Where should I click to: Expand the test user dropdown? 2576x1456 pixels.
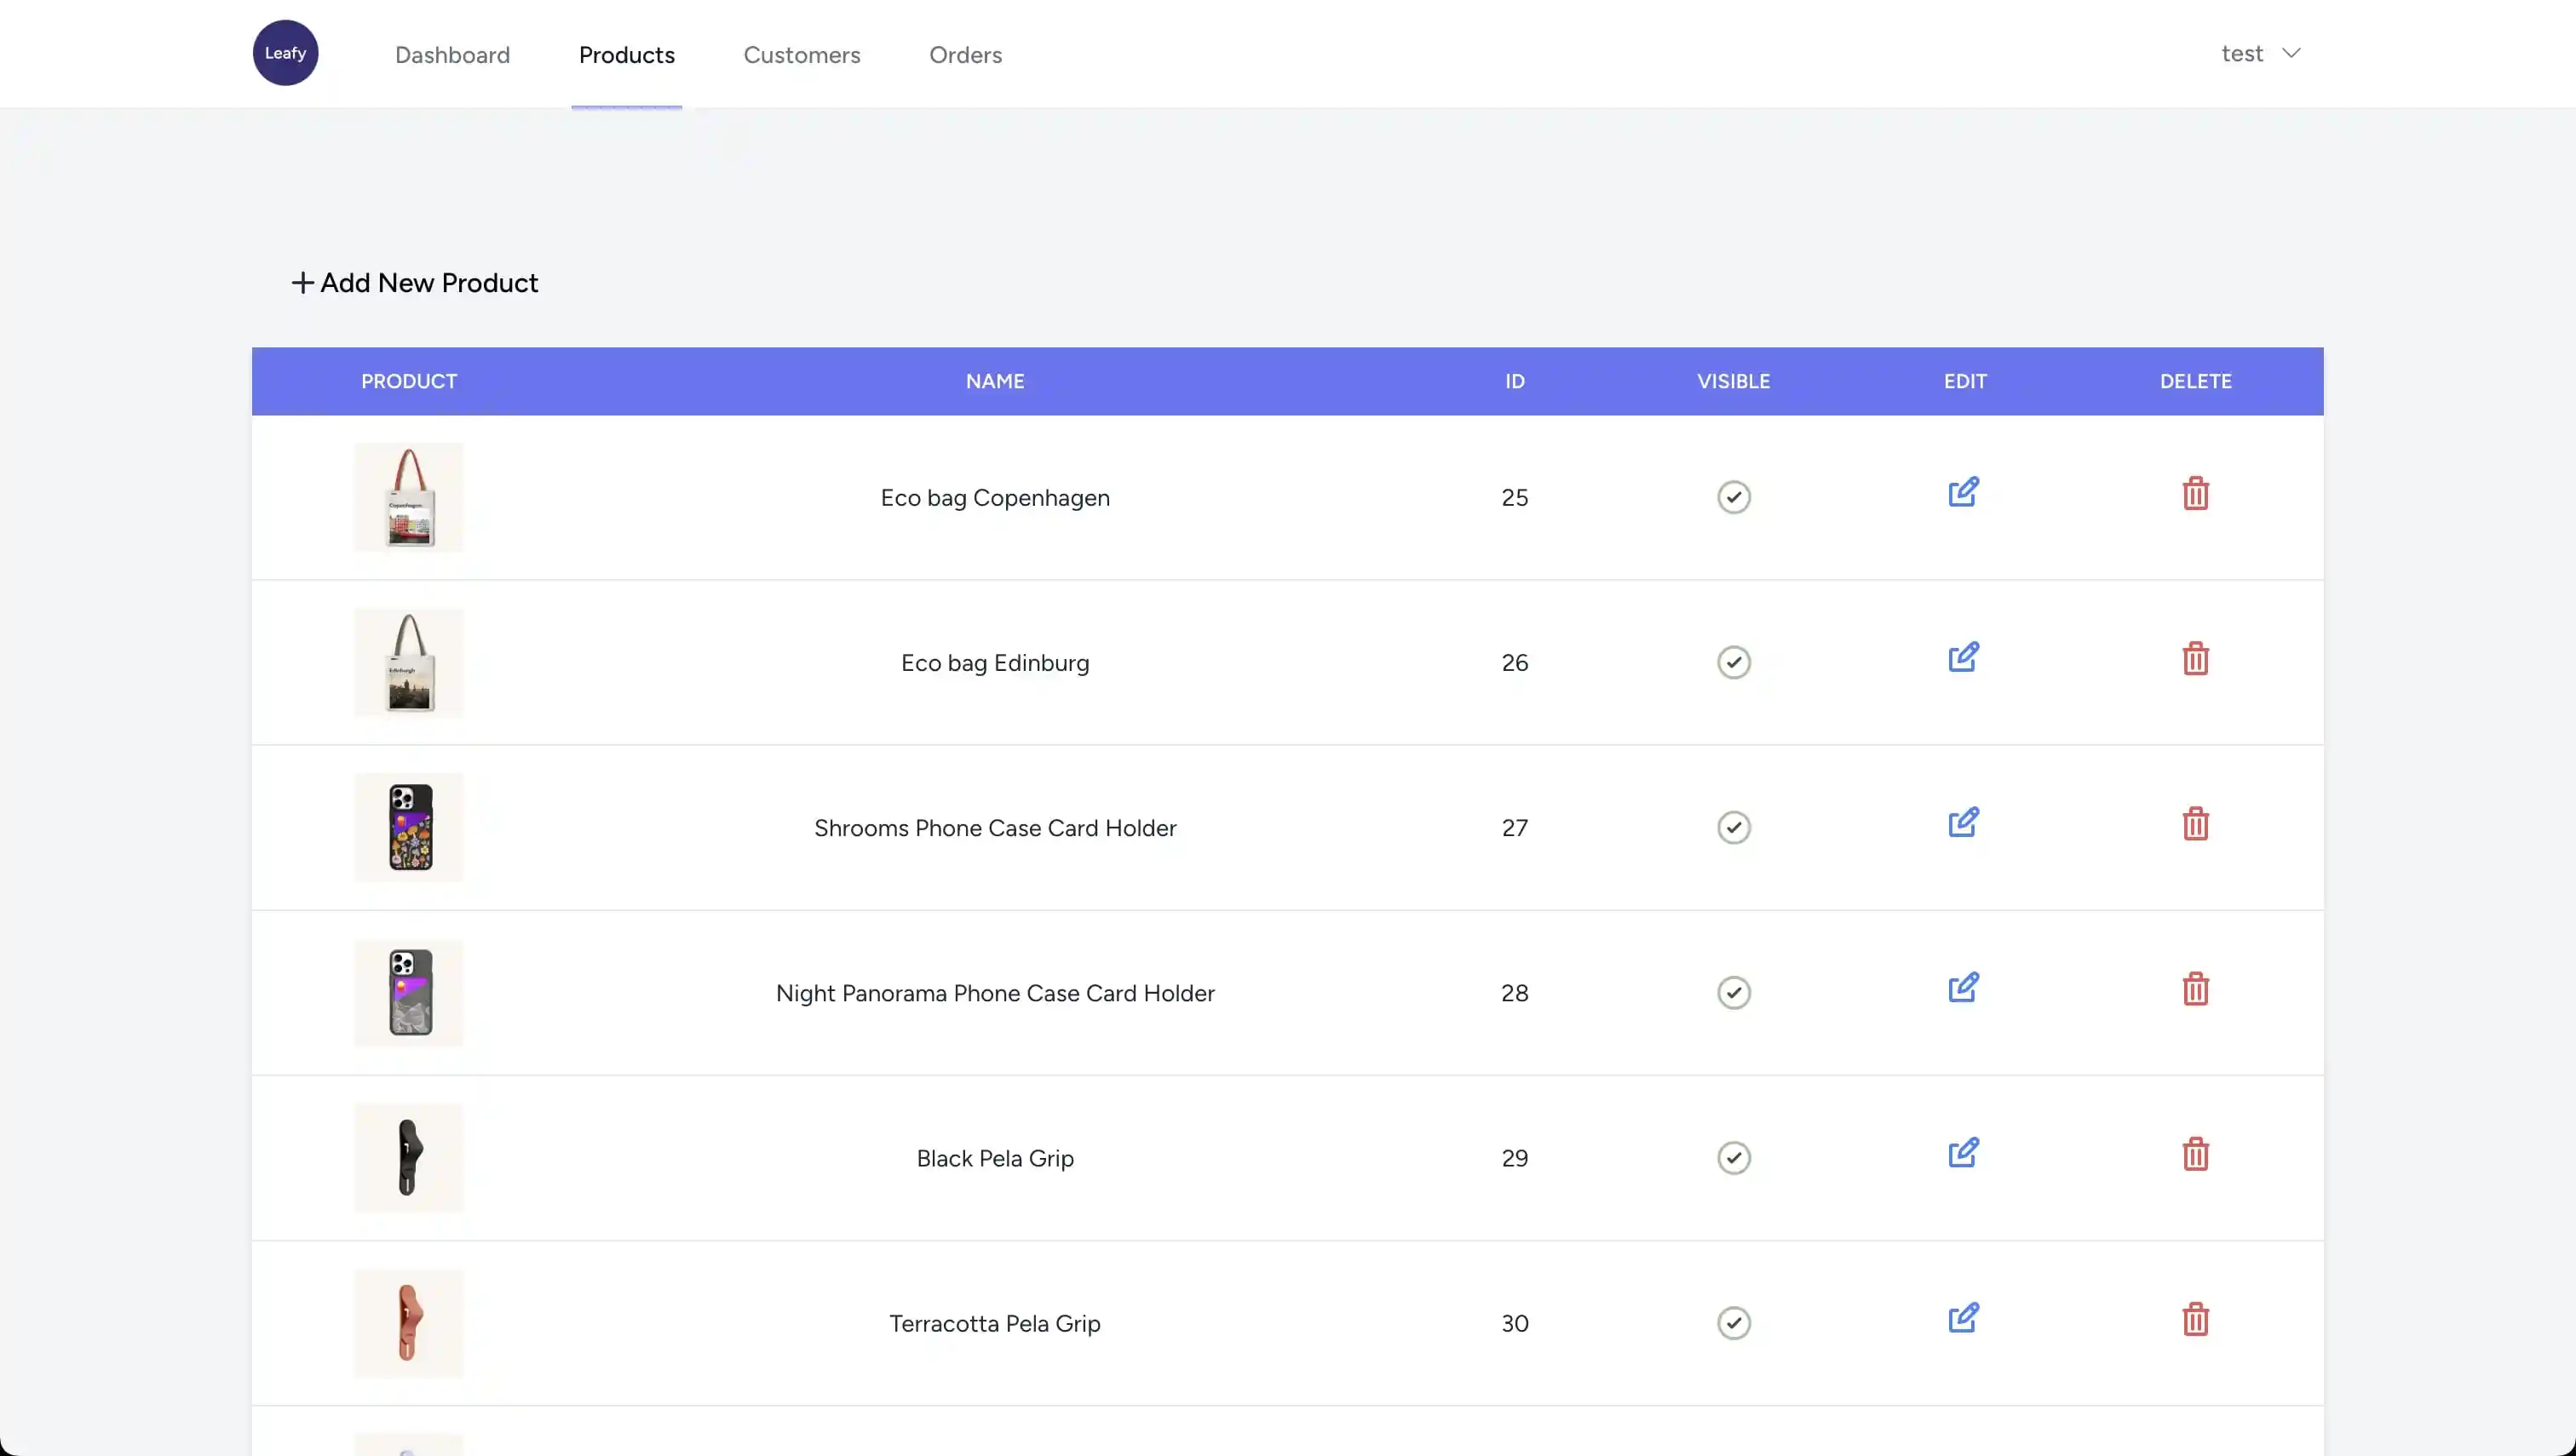tap(2260, 54)
